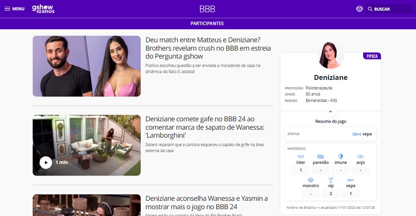Open headline 'Deniziane comete gafe no BBB 24'
Image resolution: width=416 pixels, height=216 pixels.
tap(205, 127)
